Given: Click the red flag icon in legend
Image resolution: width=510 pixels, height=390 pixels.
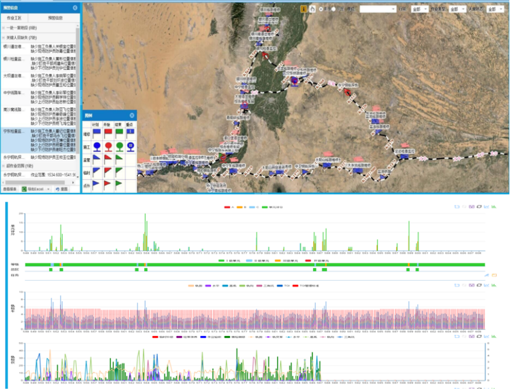Looking at the screenshot, I should click(x=108, y=133).
